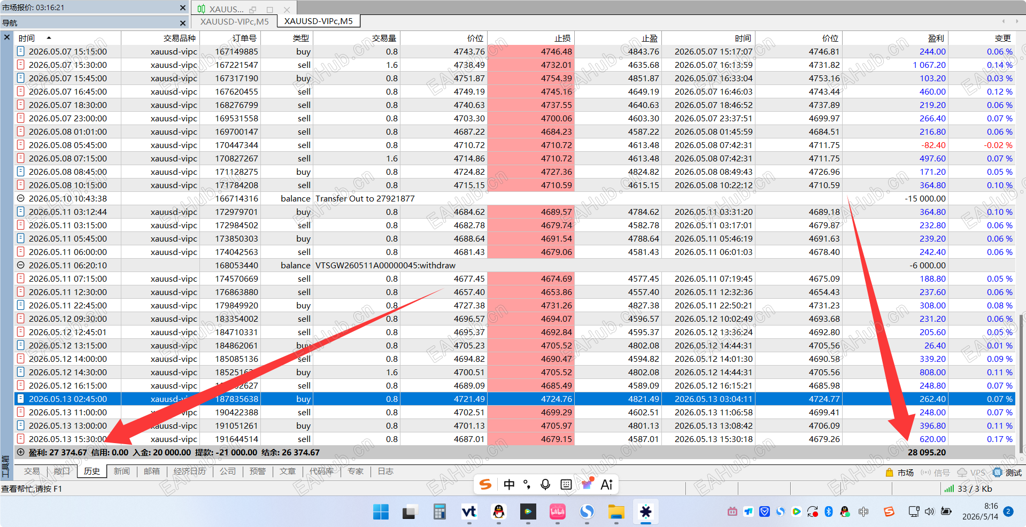1026x527 pixels.
Task: Open the 经济日历 economic calendar tab
Action: pyautogui.click(x=189, y=471)
